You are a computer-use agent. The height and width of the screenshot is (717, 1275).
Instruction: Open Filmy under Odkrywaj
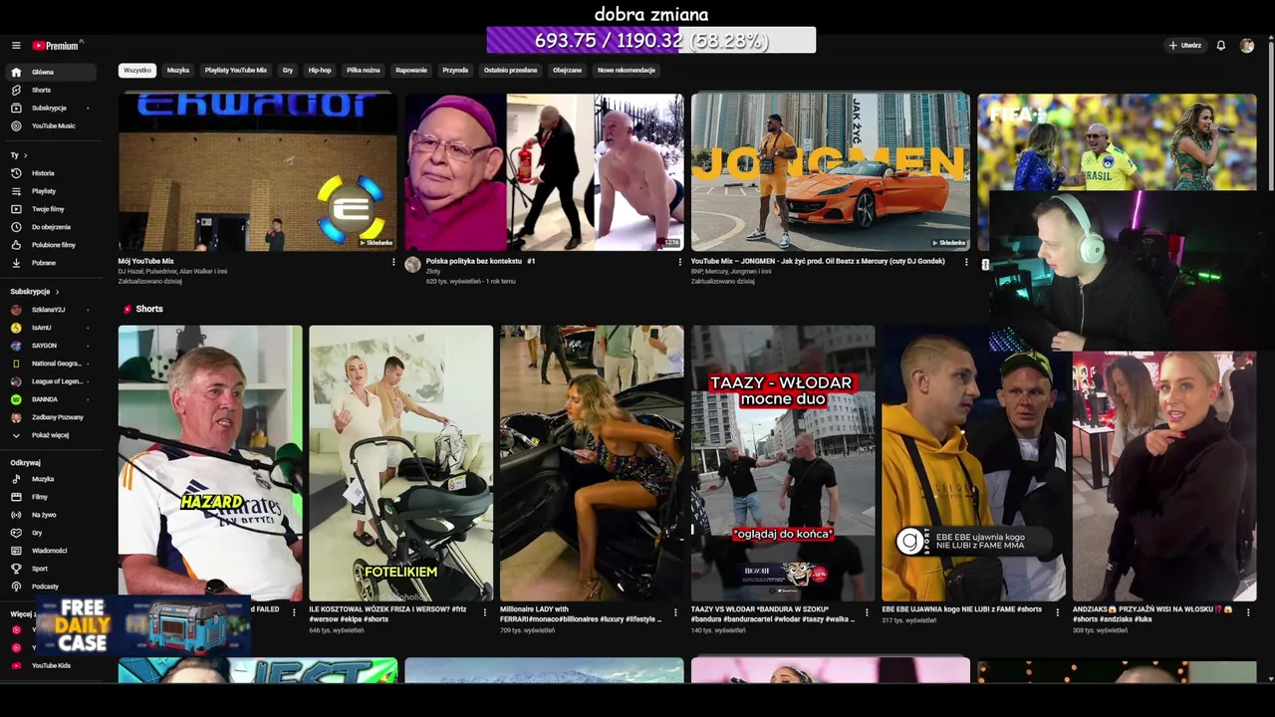tap(52, 497)
